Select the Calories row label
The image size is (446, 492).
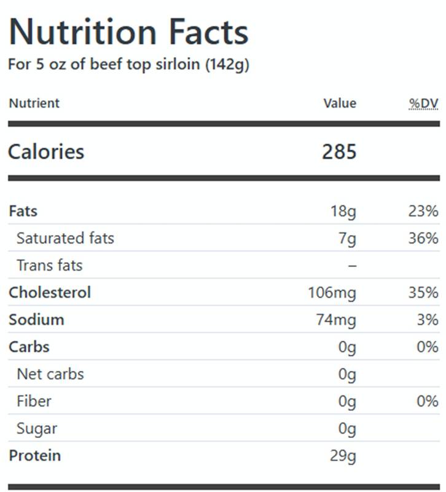pyautogui.click(x=46, y=151)
